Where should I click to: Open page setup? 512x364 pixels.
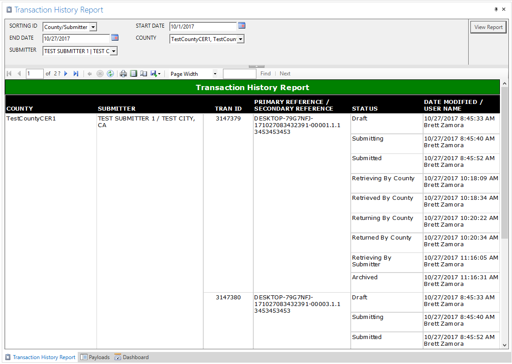click(x=143, y=74)
